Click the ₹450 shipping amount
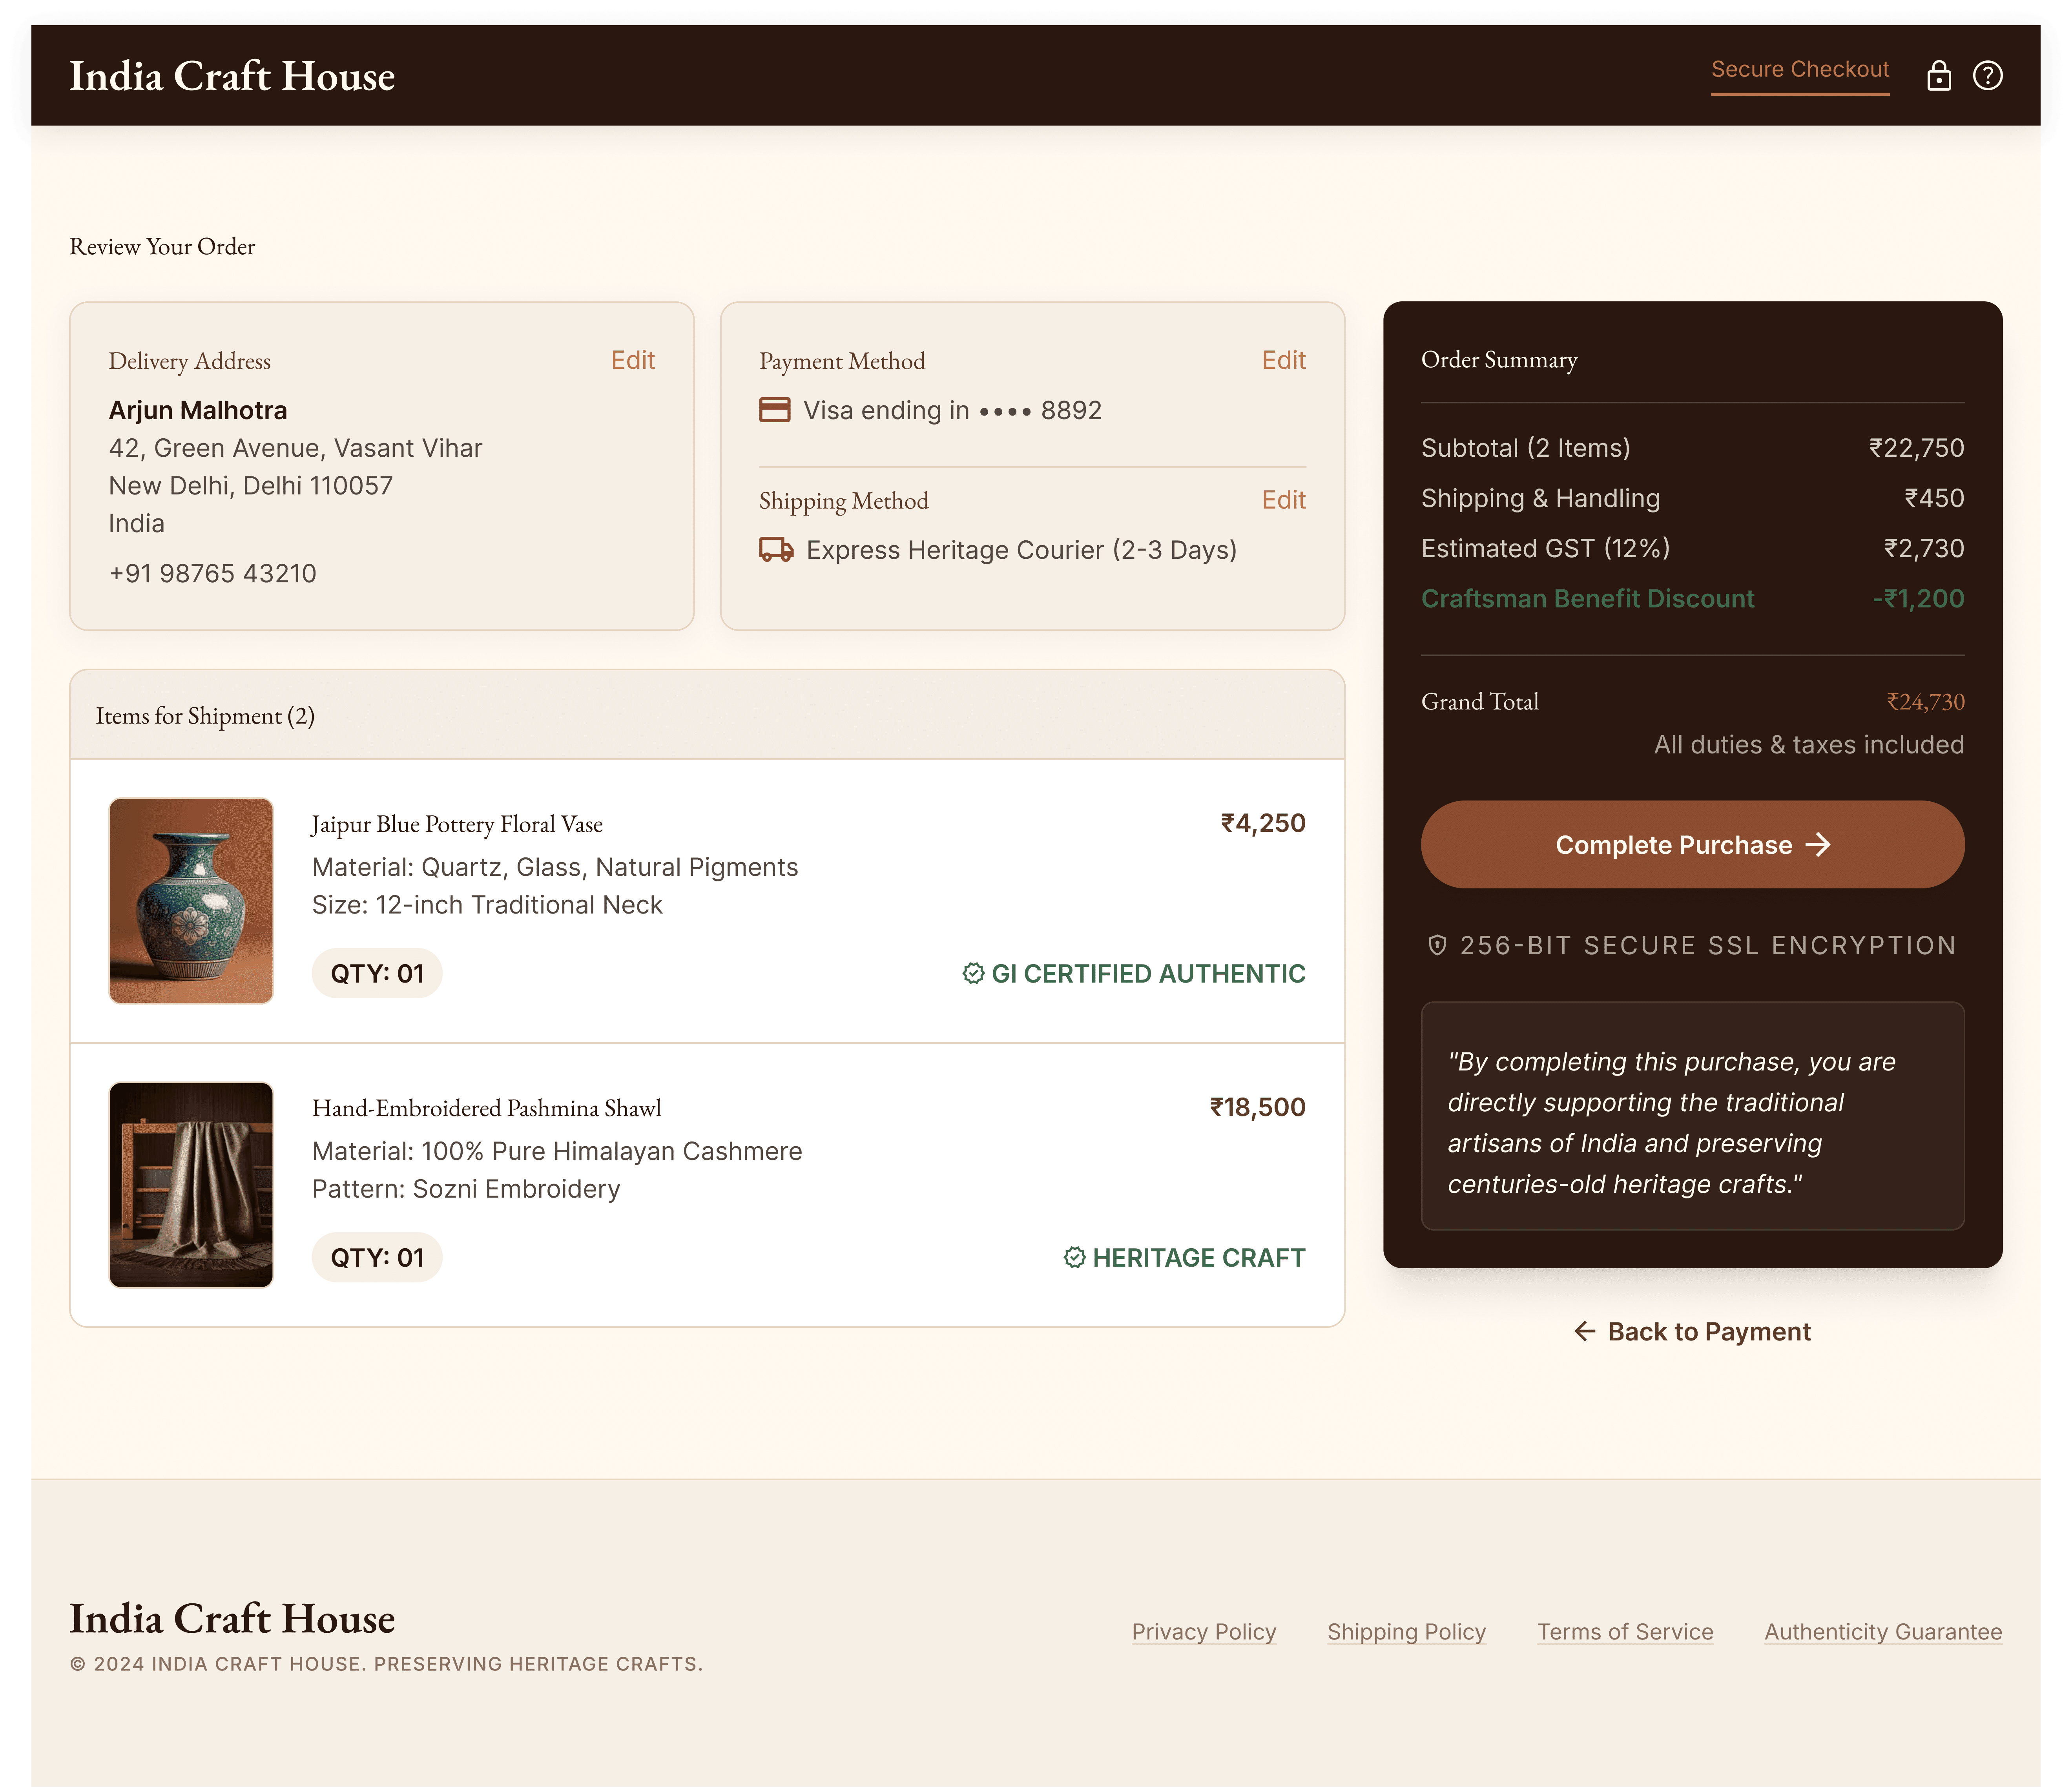Screen dimensions: 2072x1787 click(x=1934, y=498)
